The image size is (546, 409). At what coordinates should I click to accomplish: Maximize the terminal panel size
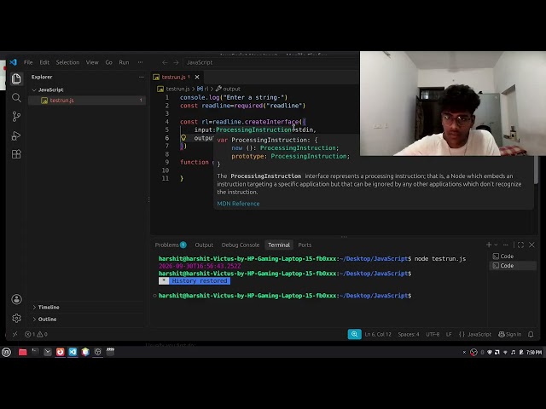click(520, 245)
